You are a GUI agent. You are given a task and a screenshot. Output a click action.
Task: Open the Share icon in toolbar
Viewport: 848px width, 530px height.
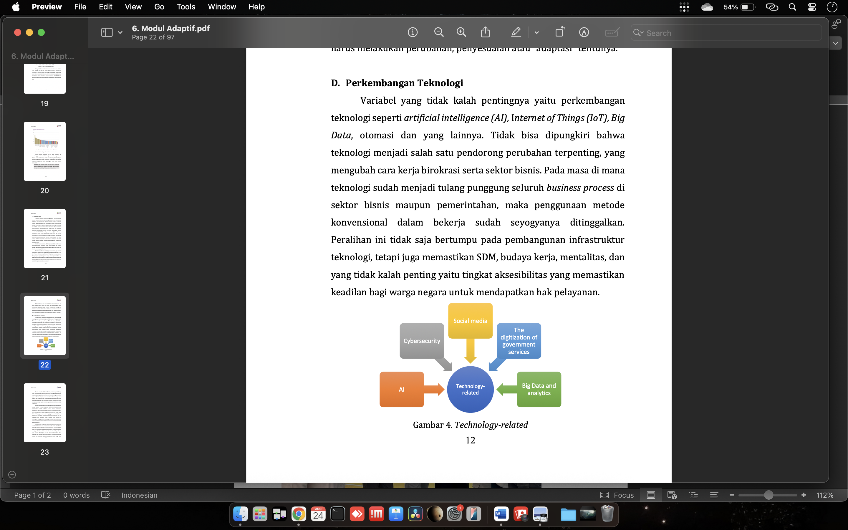click(485, 33)
